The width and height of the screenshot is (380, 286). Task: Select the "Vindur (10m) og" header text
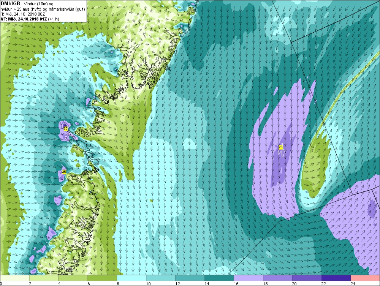click(38, 4)
